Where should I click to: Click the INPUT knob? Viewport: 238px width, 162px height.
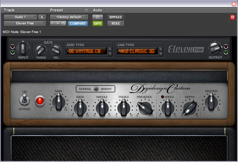click(23, 49)
